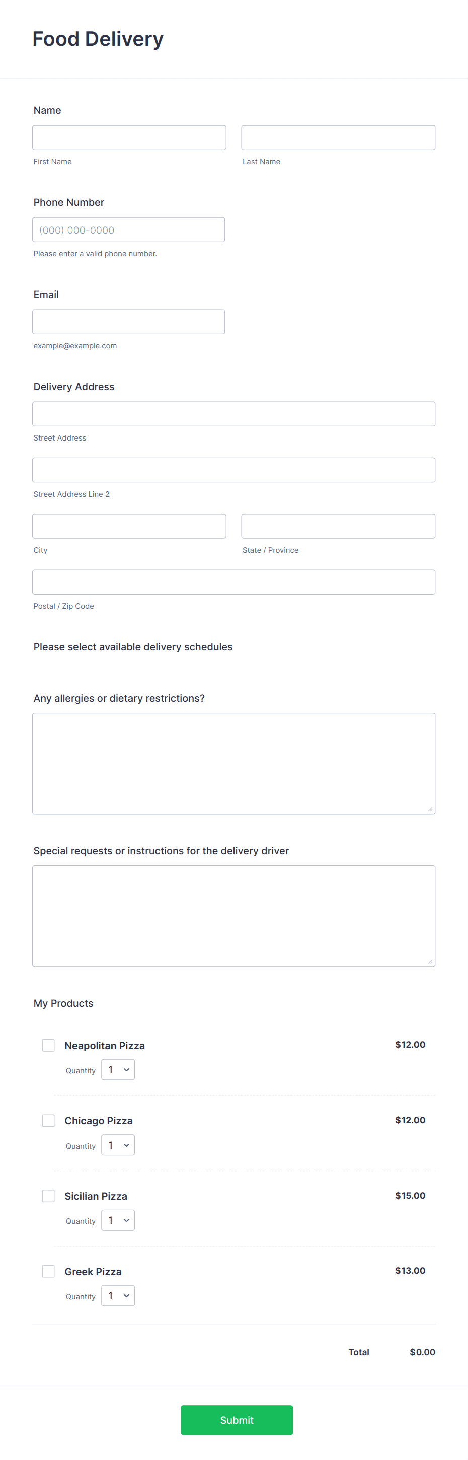The image size is (468, 1460).
Task: Click the special requests textarea
Action: point(233,915)
